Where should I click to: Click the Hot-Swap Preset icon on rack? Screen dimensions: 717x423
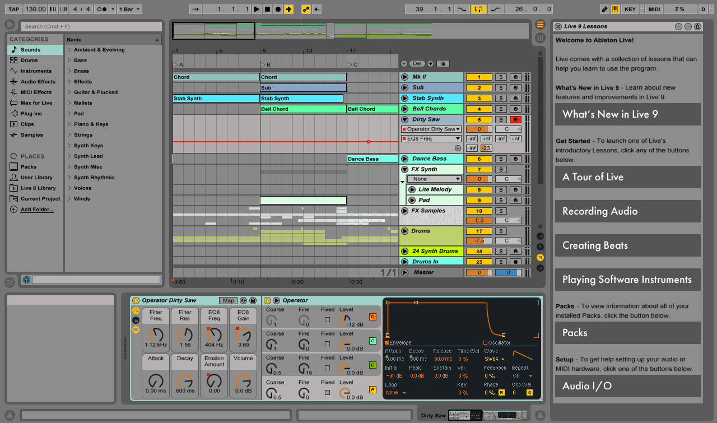click(x=244, y=301)
